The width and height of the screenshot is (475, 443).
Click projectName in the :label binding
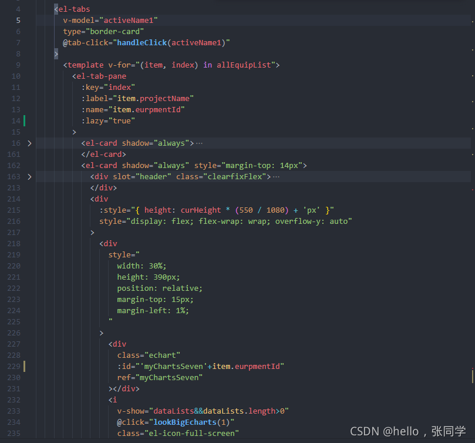coord(164,99)
